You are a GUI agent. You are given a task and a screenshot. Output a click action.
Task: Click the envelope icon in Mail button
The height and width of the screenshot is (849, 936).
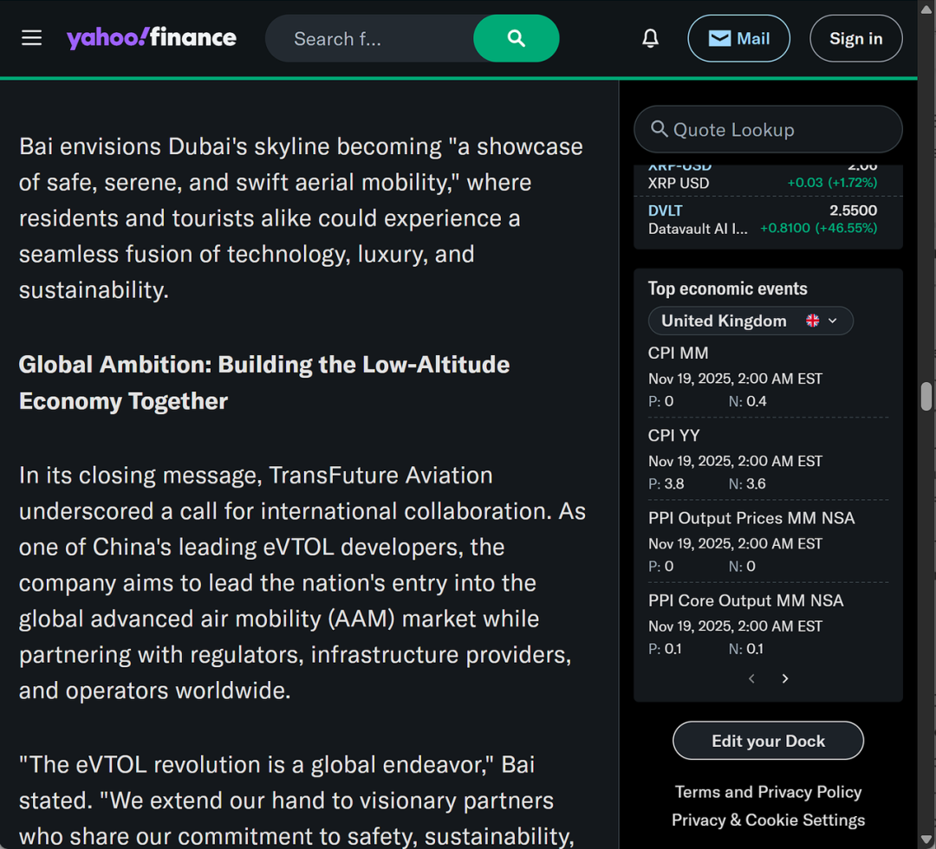tap(719, 39)
